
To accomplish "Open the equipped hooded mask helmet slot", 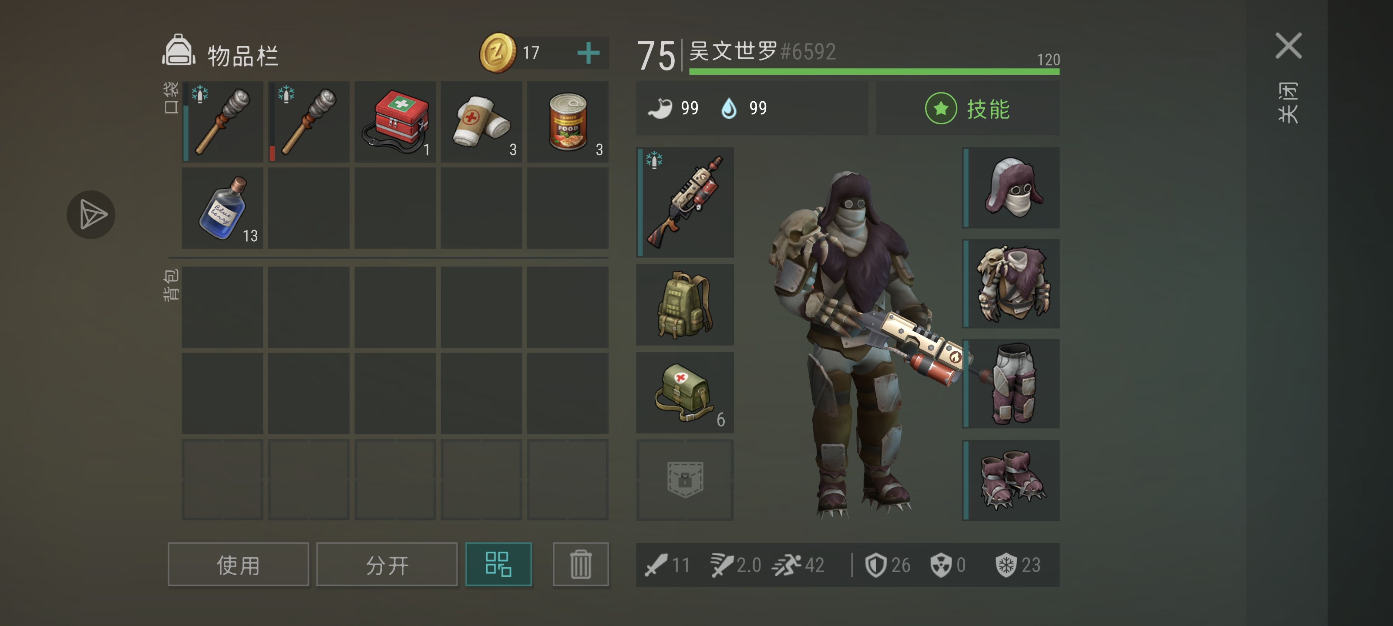I will point(1011,187).
